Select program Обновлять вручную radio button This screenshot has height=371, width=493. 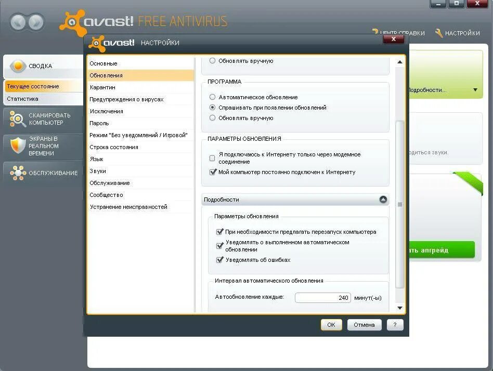coord(212,118)
